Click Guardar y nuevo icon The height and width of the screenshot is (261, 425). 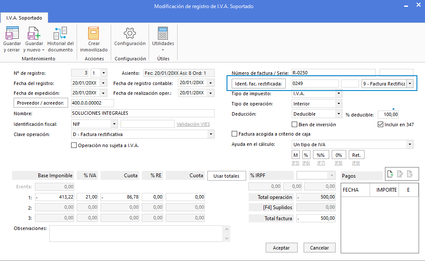(34, 33)
